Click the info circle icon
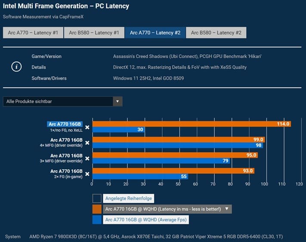Viewport: 306px width, 242px height. point(16,67)
